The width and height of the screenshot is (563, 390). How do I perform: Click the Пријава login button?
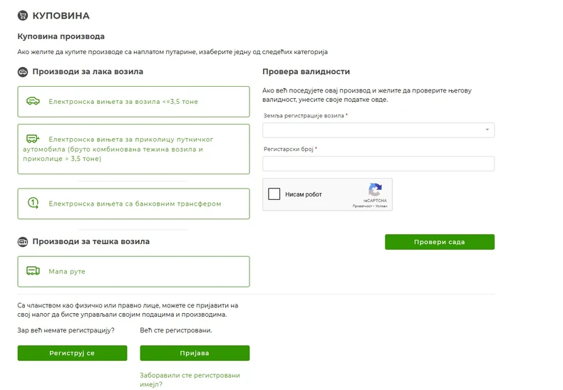click(x=195, y=353)
